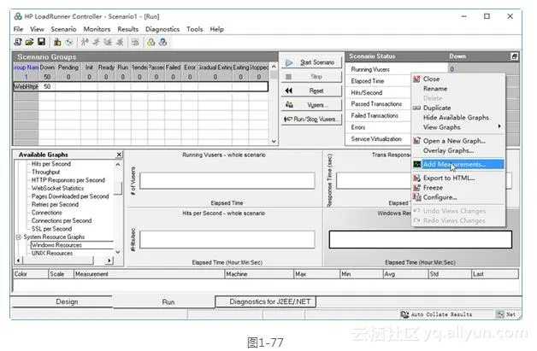Collapse the System Resource Graphs tree node
Image resolution: width=537 pixels, height=351 pixels.
pyautogui.click(x=19, y=237)
